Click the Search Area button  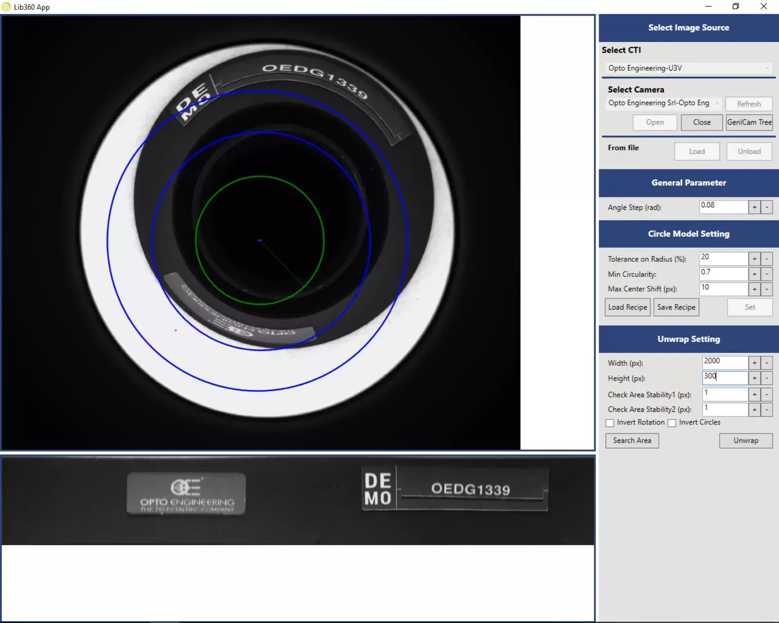pyautogui.click(x=632, y=440)
